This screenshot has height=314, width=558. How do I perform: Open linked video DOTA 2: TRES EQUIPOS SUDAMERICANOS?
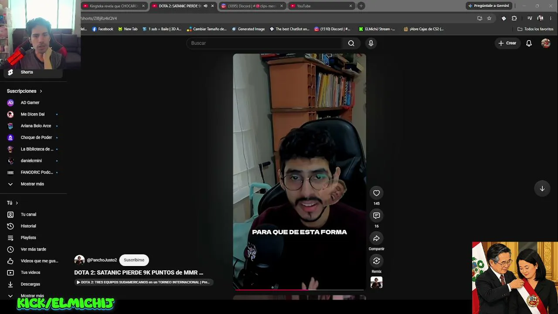[x=143, y=282]
